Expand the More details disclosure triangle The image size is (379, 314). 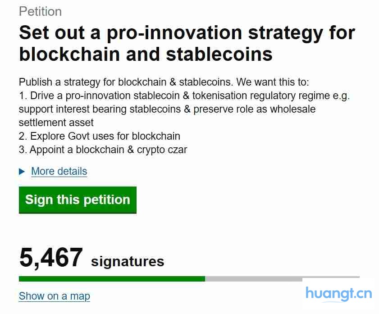tap(22, 172)
